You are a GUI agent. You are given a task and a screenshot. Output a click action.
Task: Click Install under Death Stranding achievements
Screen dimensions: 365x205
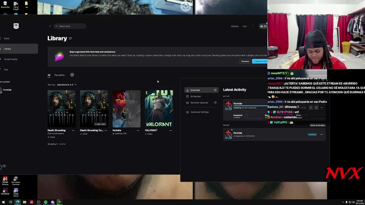(x=51, y=137)
